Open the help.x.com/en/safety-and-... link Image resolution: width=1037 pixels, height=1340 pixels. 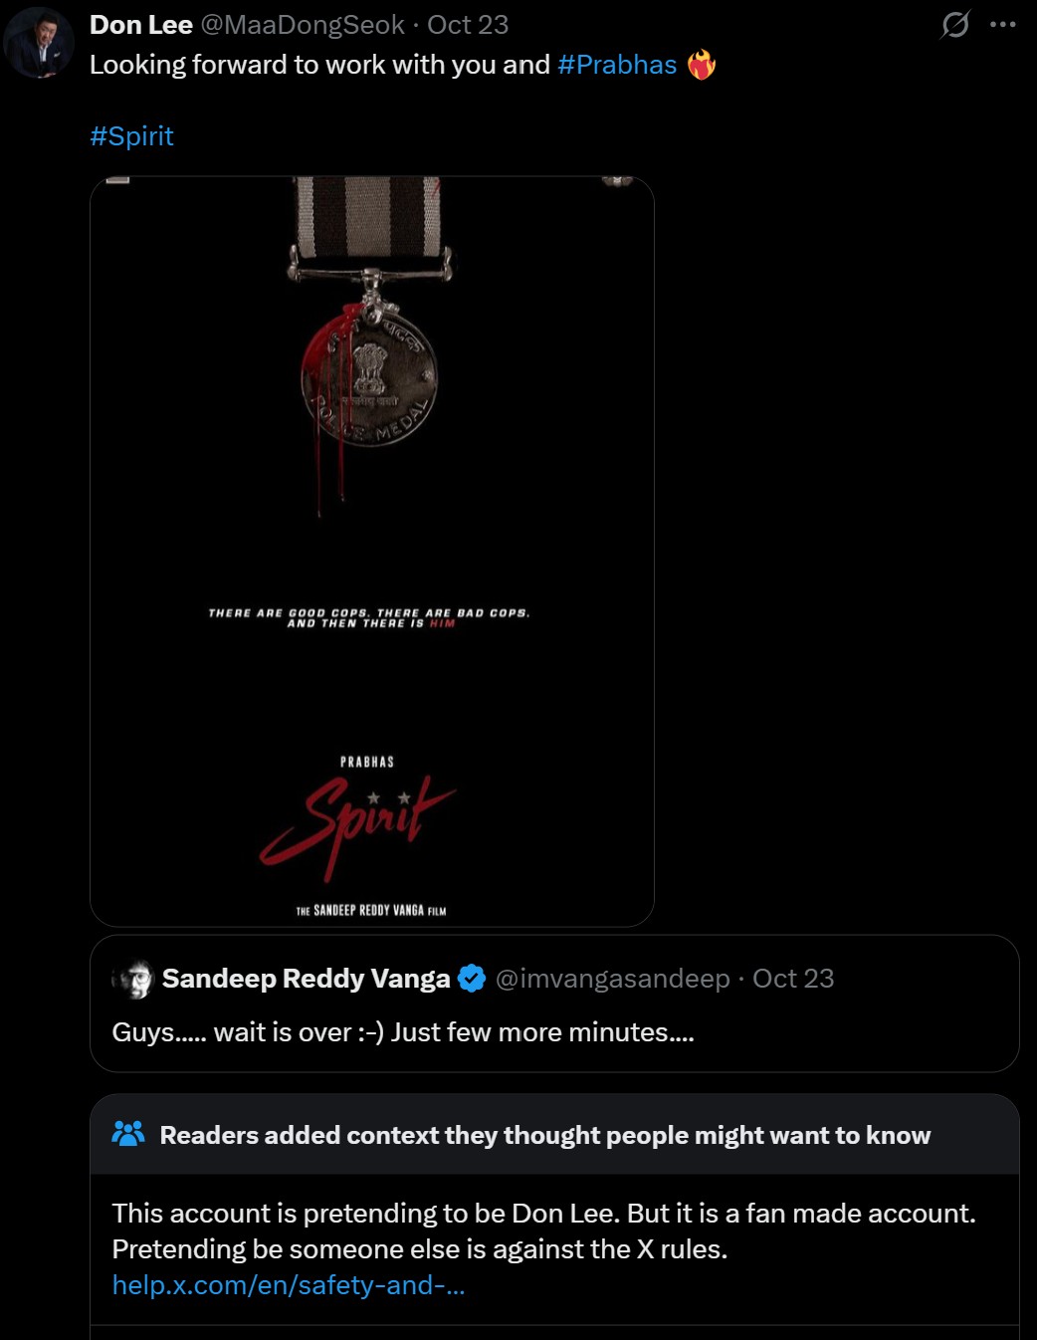289,1285
